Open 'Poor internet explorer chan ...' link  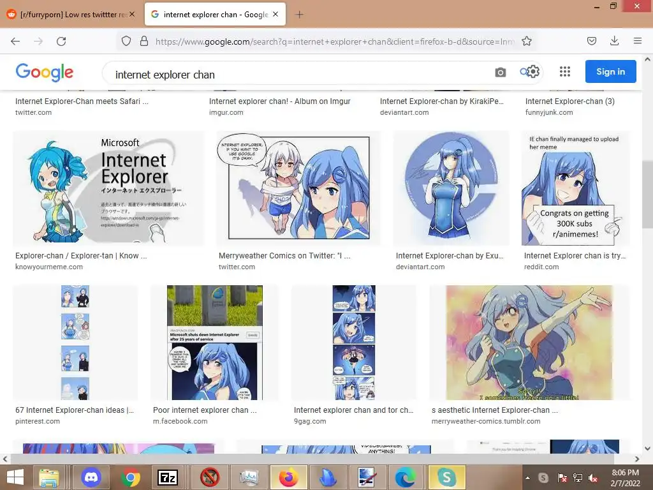205,410
